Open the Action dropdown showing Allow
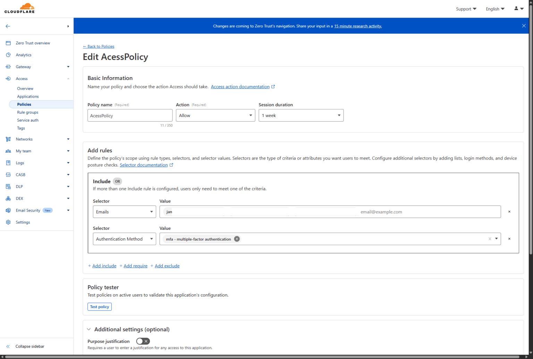 pos(215,115)
